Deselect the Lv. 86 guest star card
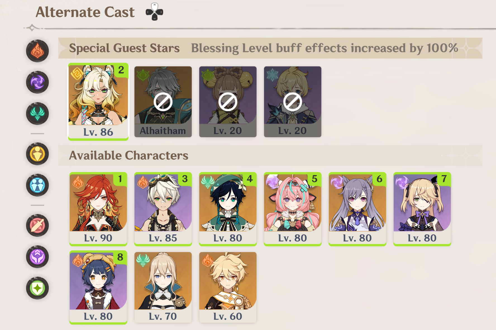This screenshot has height=330, width=496. tap(98, 102)
